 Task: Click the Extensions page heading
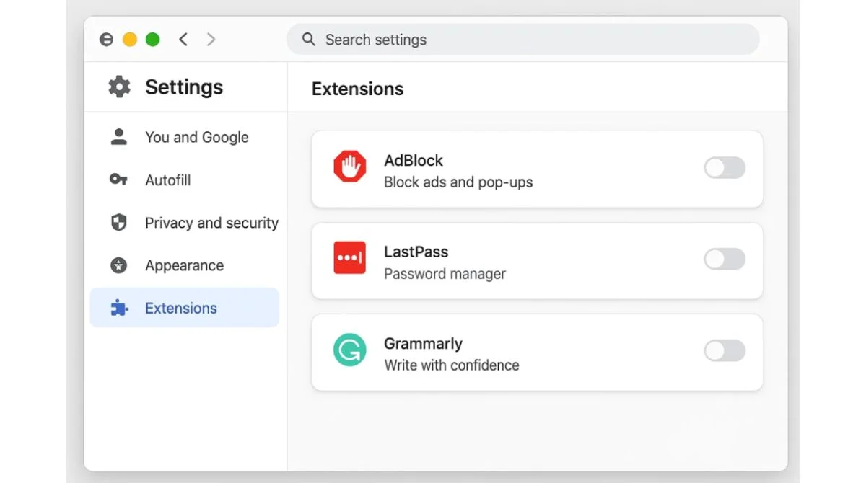tap(358, 89)
